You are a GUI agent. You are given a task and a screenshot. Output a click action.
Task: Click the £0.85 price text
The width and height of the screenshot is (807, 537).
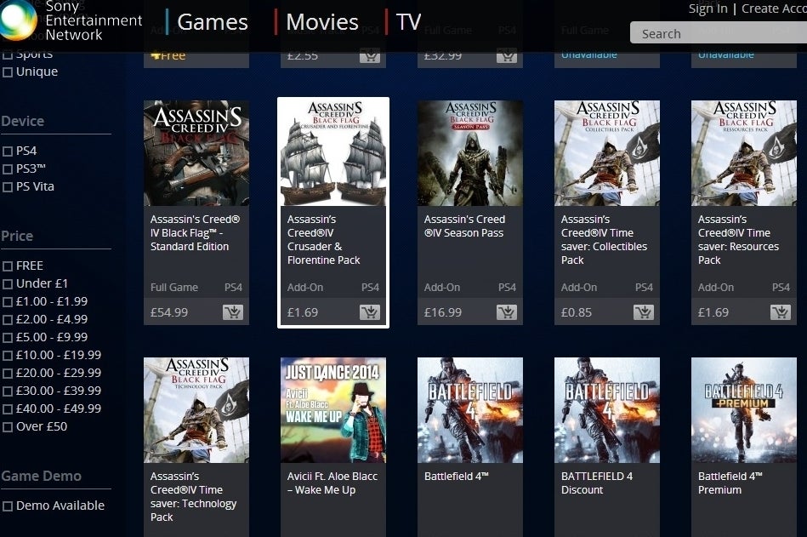click(577, 312)
